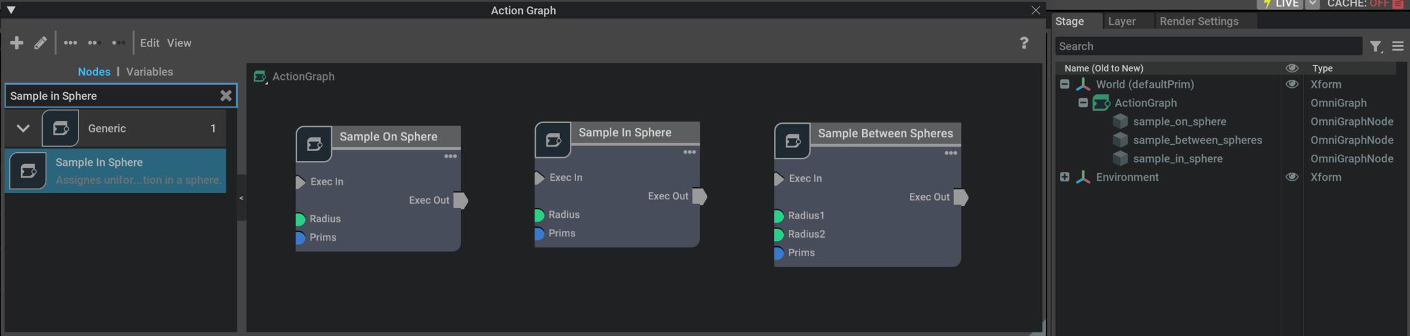Click the plus icon to add graph

(17, 43)
